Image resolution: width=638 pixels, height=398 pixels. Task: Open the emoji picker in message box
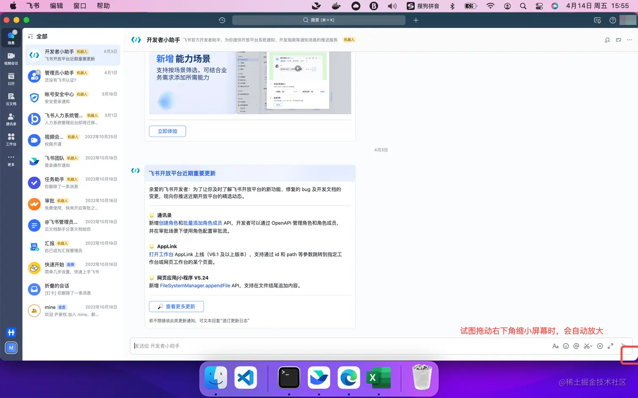pos(566,346)
